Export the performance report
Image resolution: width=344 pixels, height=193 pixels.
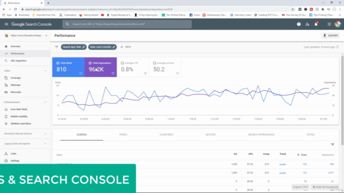pyautogui.click(x=331, y=35)
